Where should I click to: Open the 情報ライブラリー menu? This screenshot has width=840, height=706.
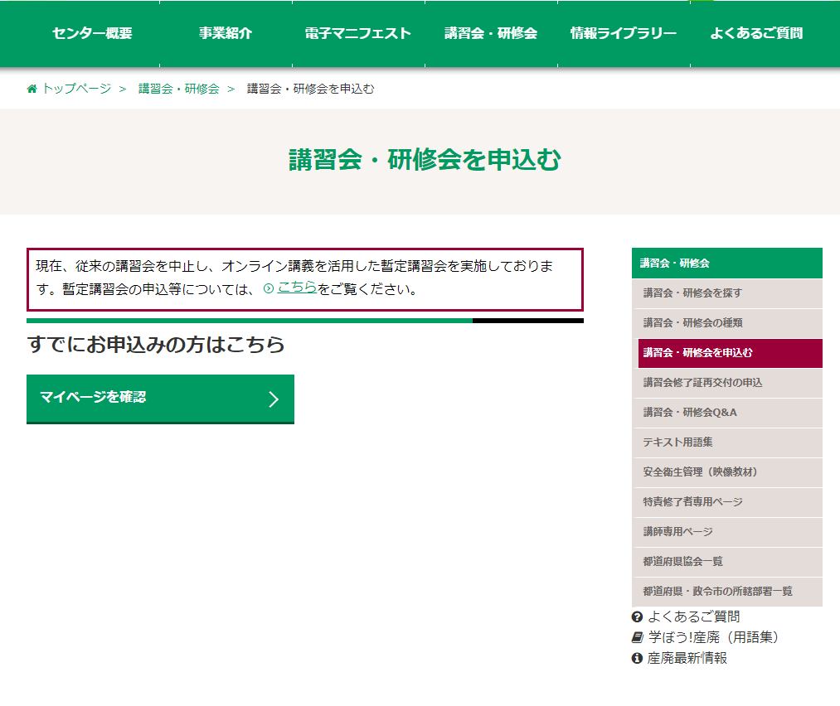point(624,34)
